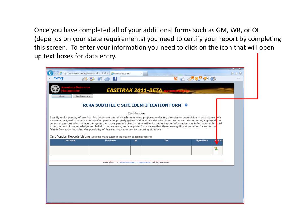This screenshot has width=289, height=217.
Task: Open the American Resource Management footer link
Action: click(135, 162)
